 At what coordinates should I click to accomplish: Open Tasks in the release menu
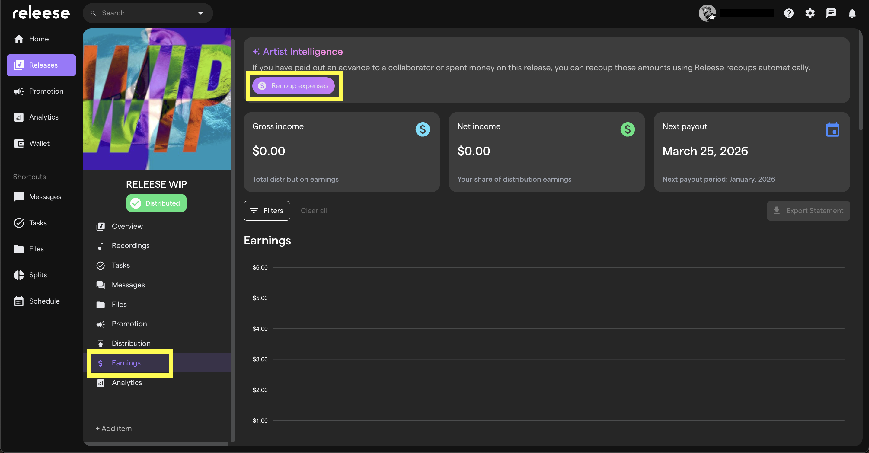click(x=157, y=266)
